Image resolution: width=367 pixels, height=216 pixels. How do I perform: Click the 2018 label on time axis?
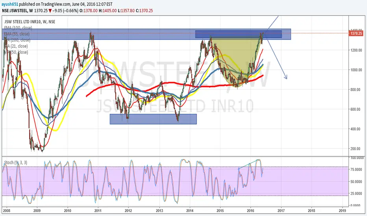[x=311, y=211]
